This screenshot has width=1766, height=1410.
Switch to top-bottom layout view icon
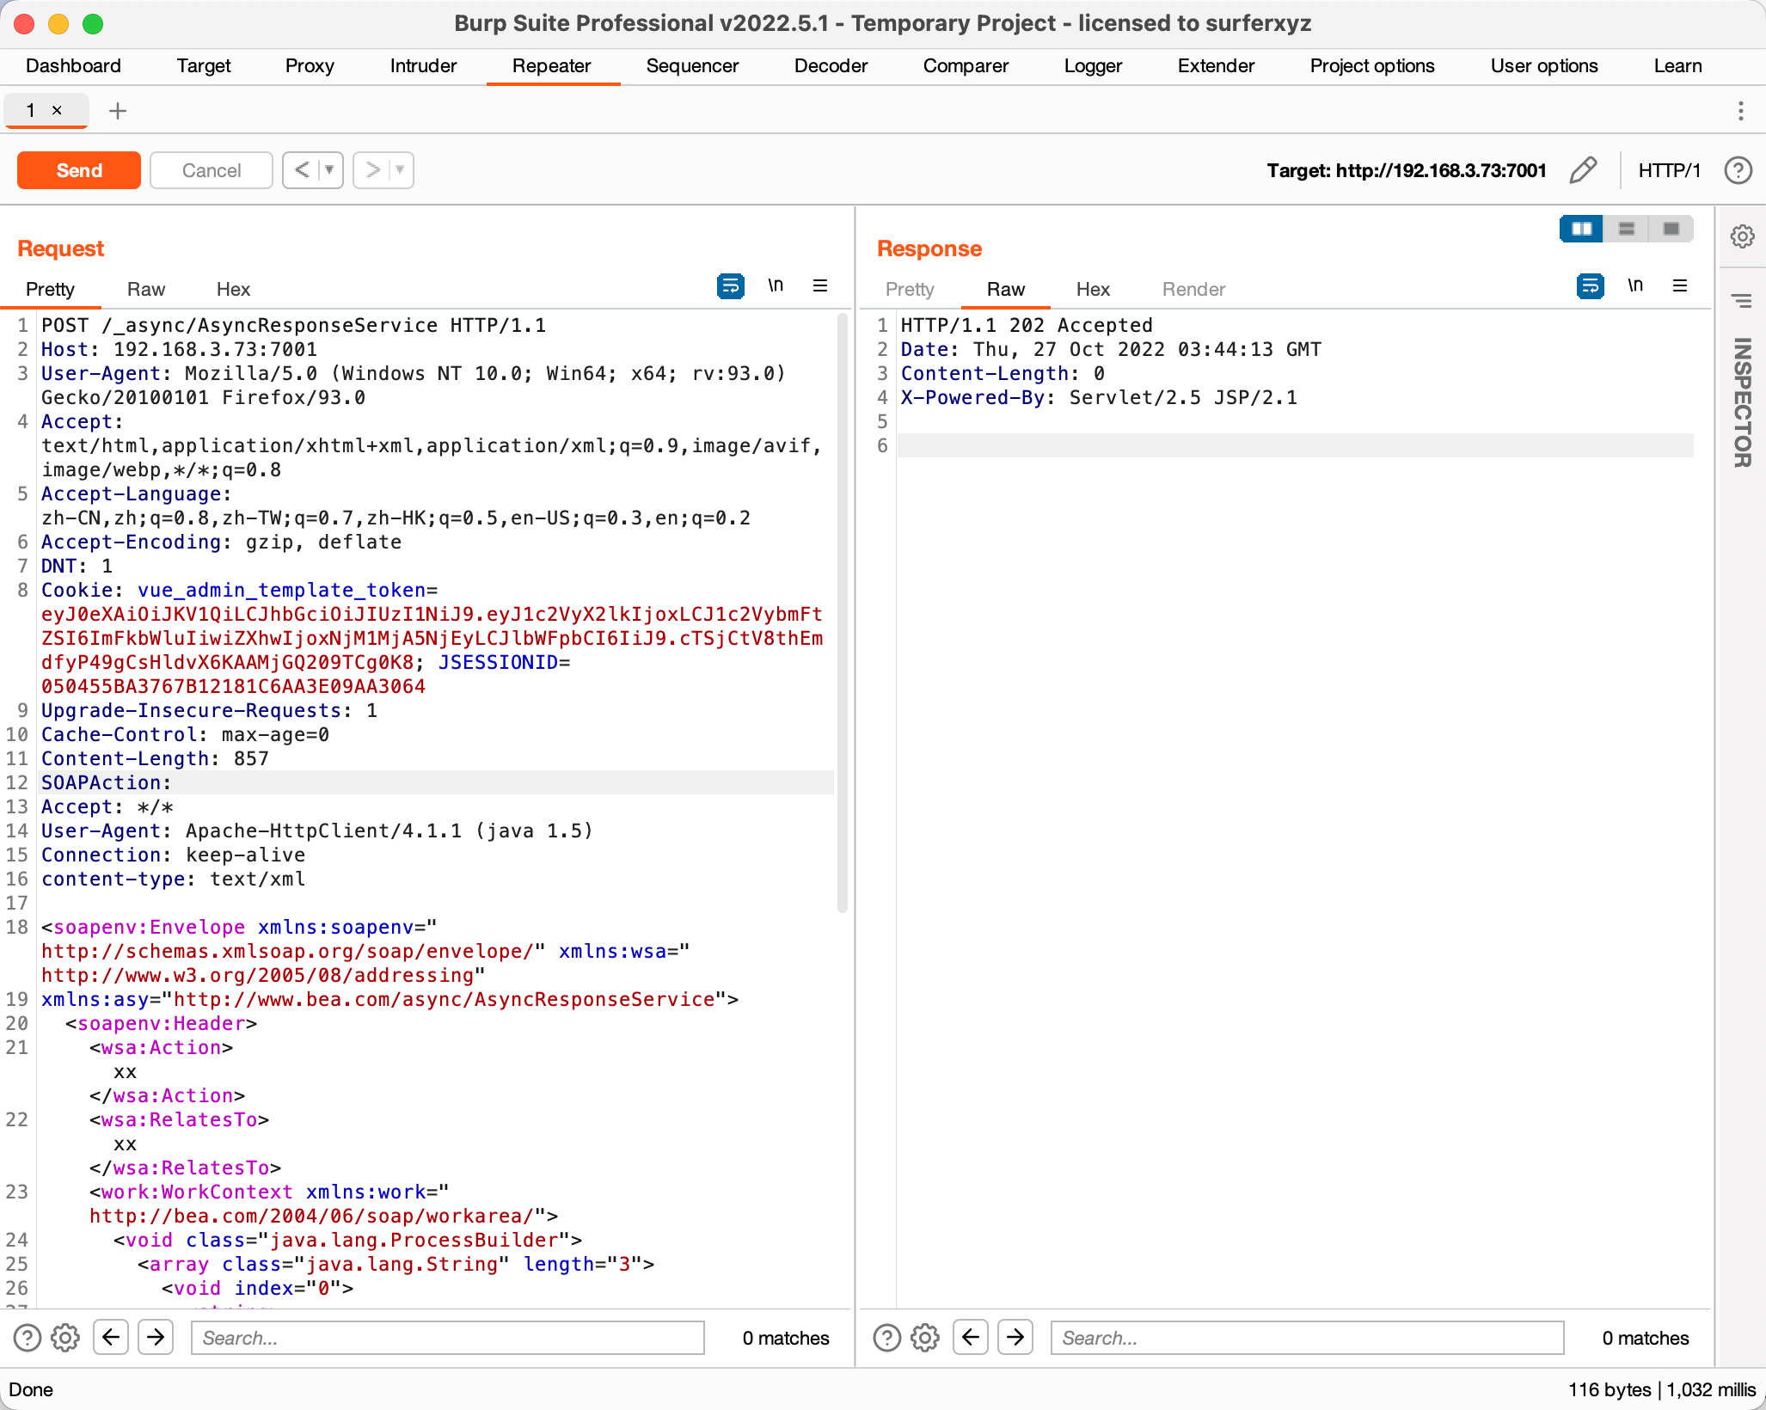(1626, 229)
